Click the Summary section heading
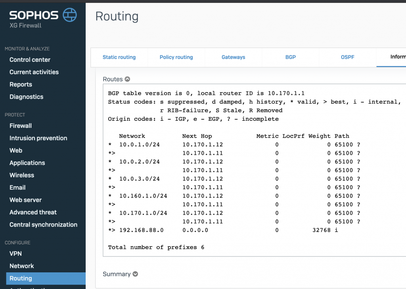406x289 pixels. click(x=117, y=274)
